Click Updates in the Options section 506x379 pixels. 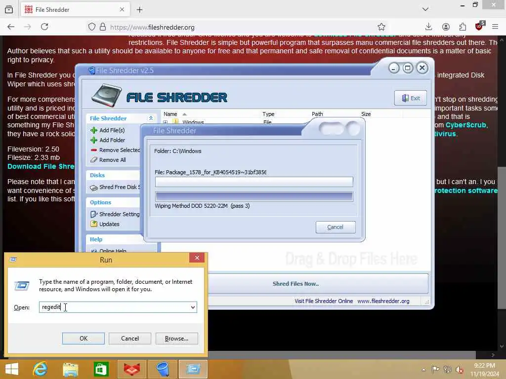pos(109,224)
